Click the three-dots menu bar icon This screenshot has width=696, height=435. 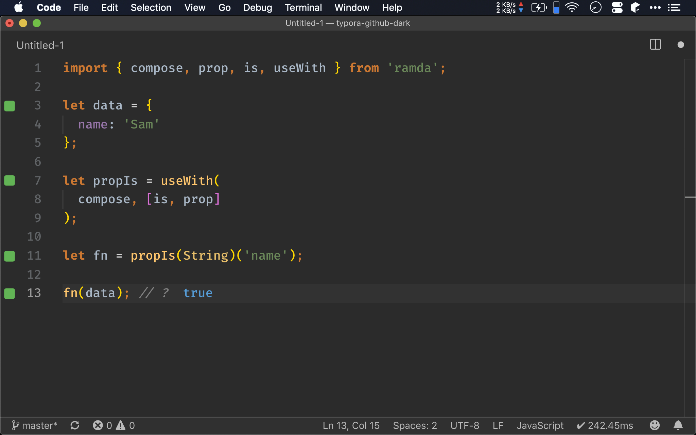pyautogui.click(x=655, y=7)
